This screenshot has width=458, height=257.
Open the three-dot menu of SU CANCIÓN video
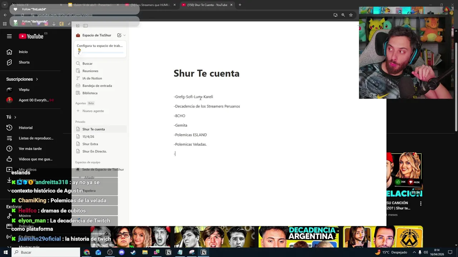421,203
